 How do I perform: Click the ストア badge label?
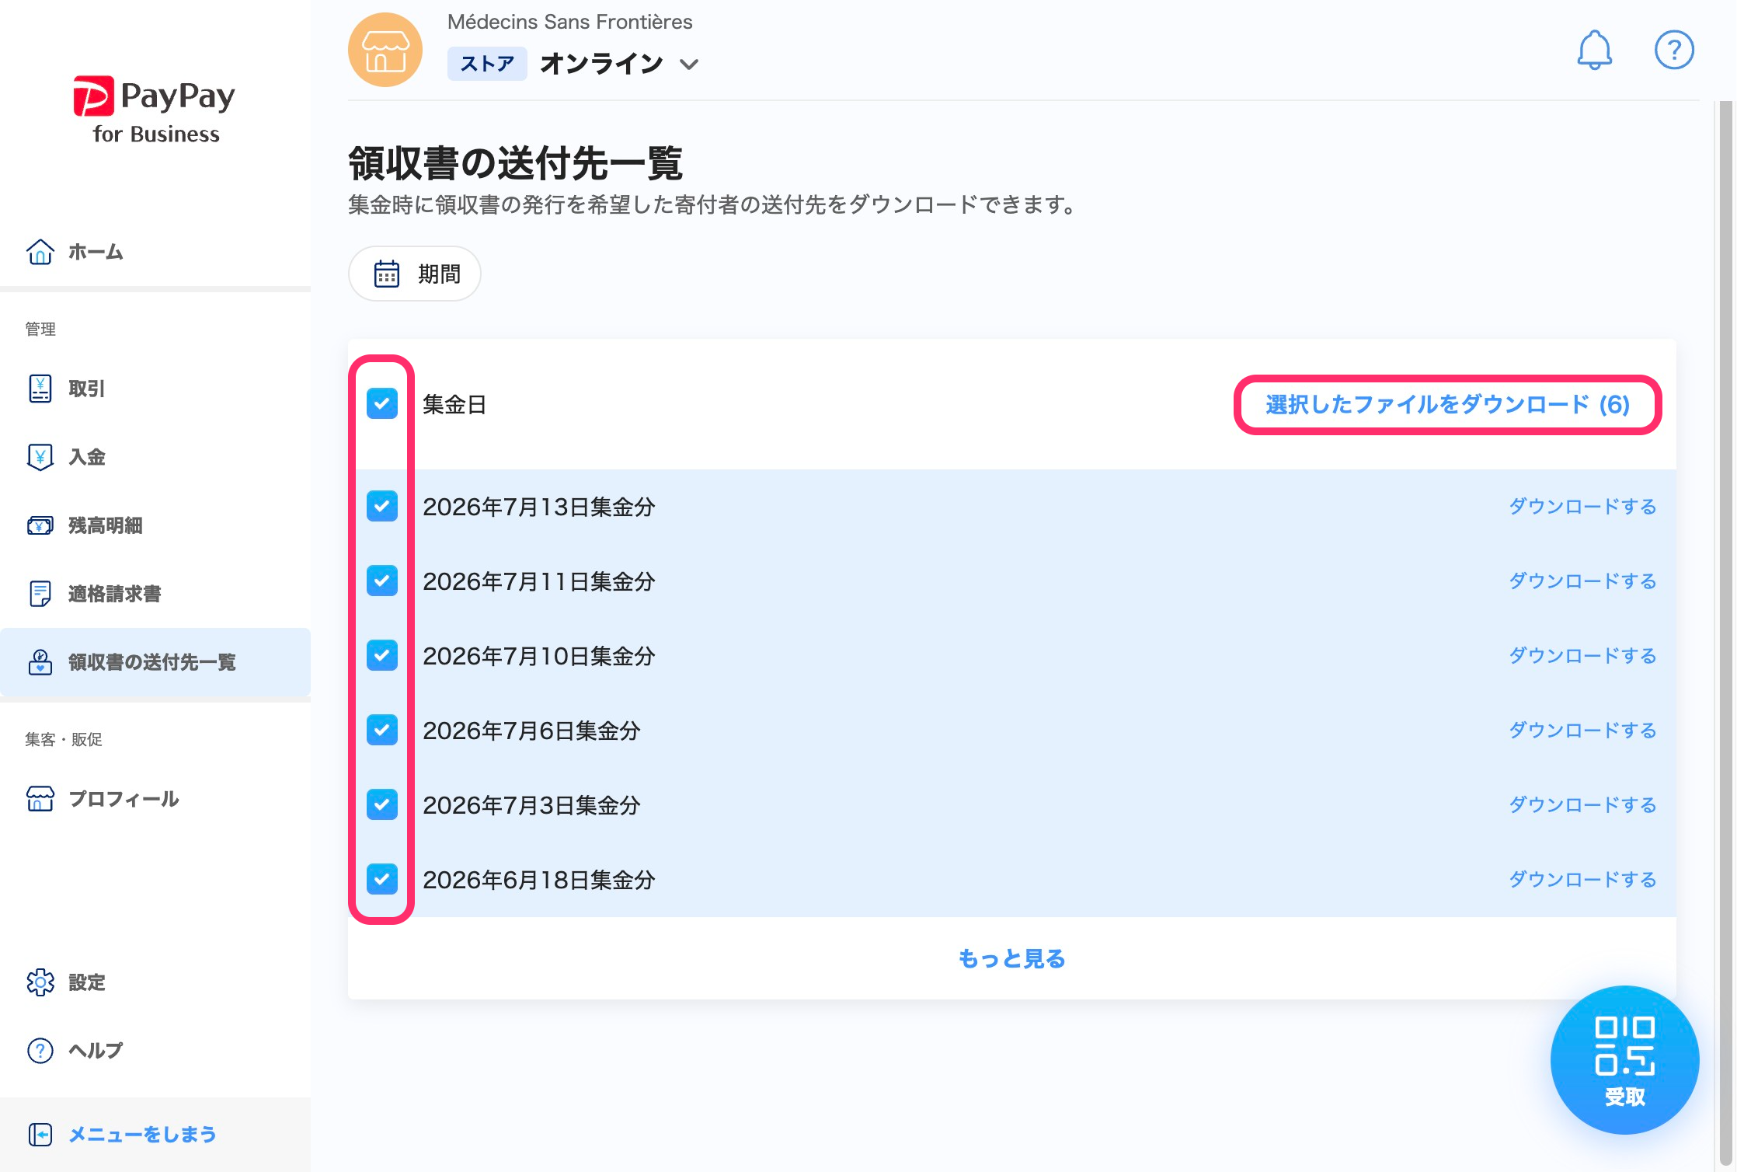487,64
